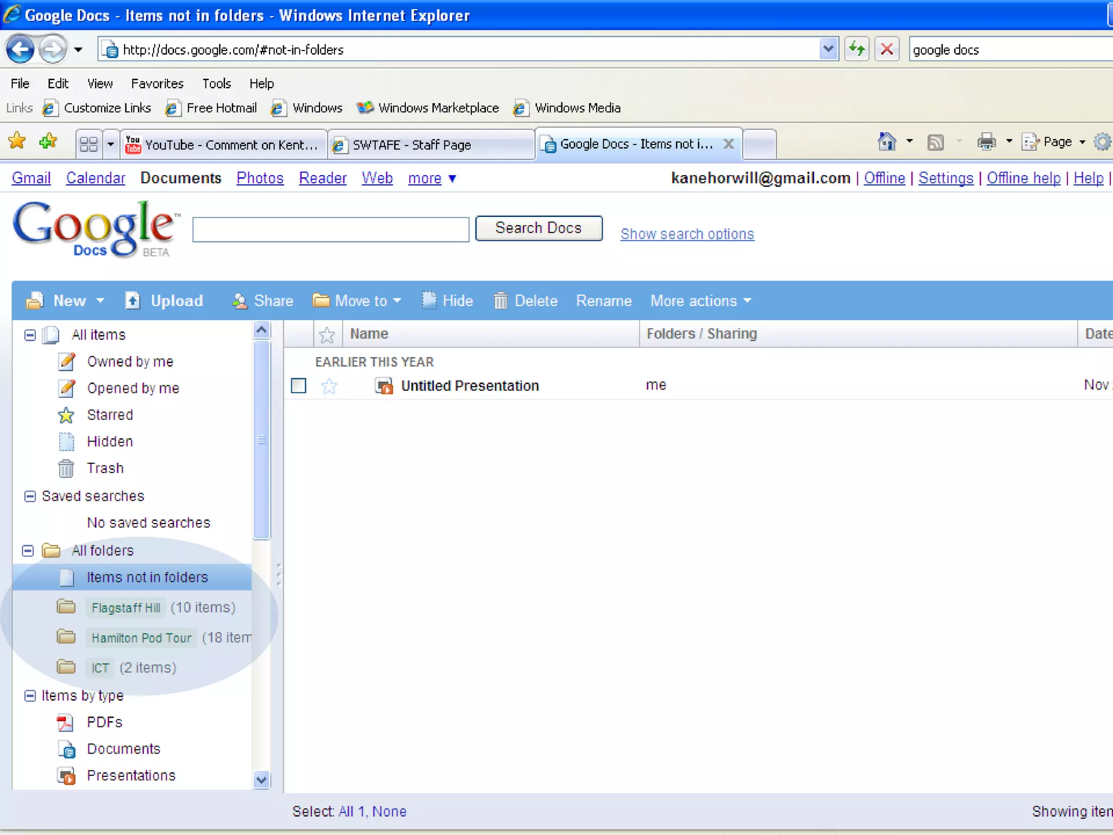1113x835 pixels.
Task: Click the PDFs type icon
Action: tap(65, 722)
